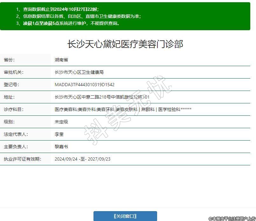This screenshot has height=221, width=256.
Task: Select the 地址 row label
Action: point(9,97)
